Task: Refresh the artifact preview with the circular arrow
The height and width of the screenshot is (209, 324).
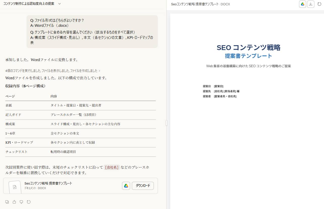Action: (319, 4)
